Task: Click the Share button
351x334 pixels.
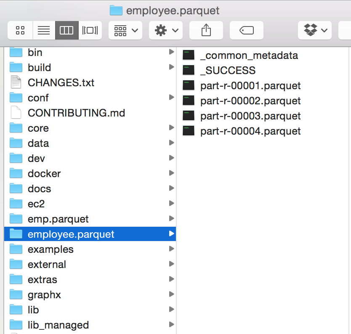Action: tap(206, 30)
